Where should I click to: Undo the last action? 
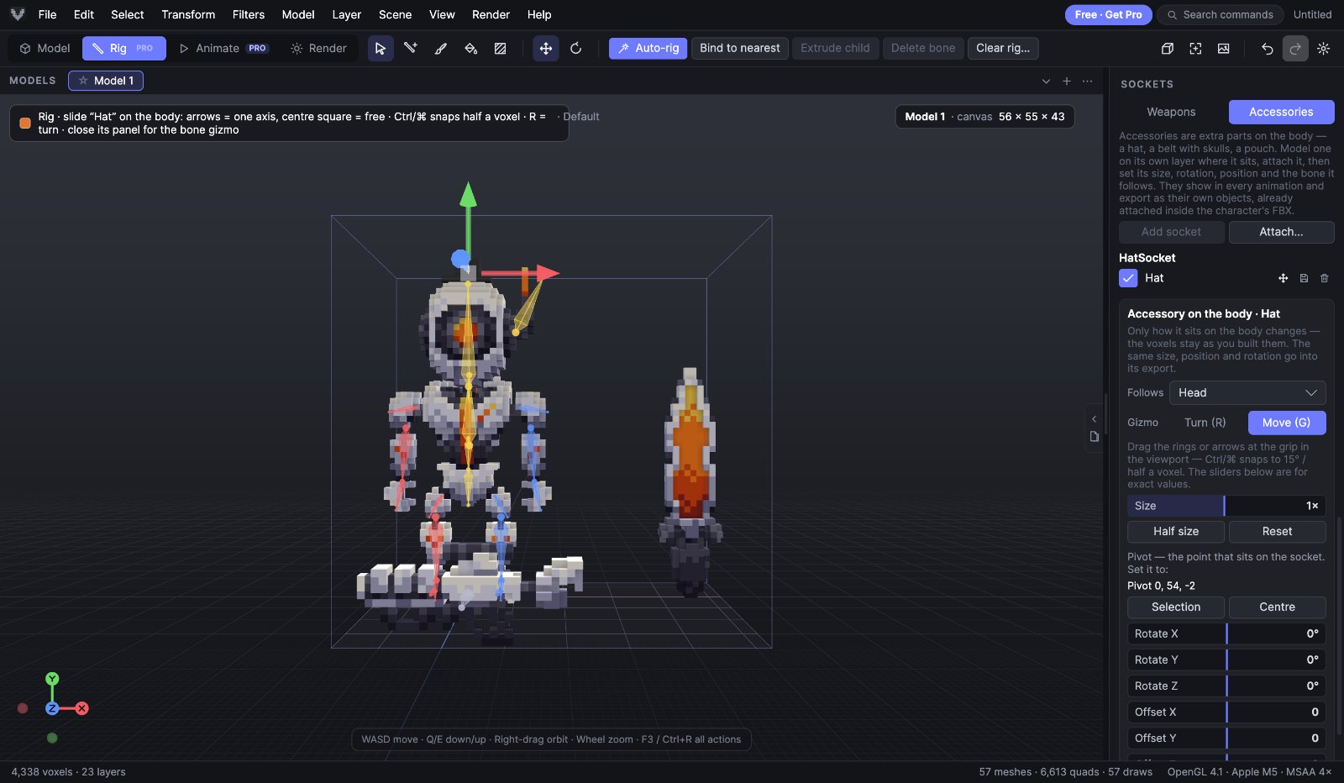point(1268,49)
